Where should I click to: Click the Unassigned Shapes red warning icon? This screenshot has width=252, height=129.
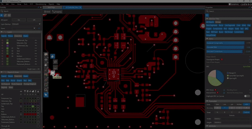point(222,60)
